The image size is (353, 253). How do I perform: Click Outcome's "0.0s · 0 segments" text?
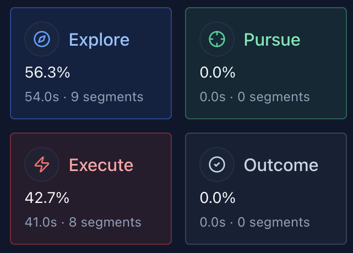click(254, 223)
